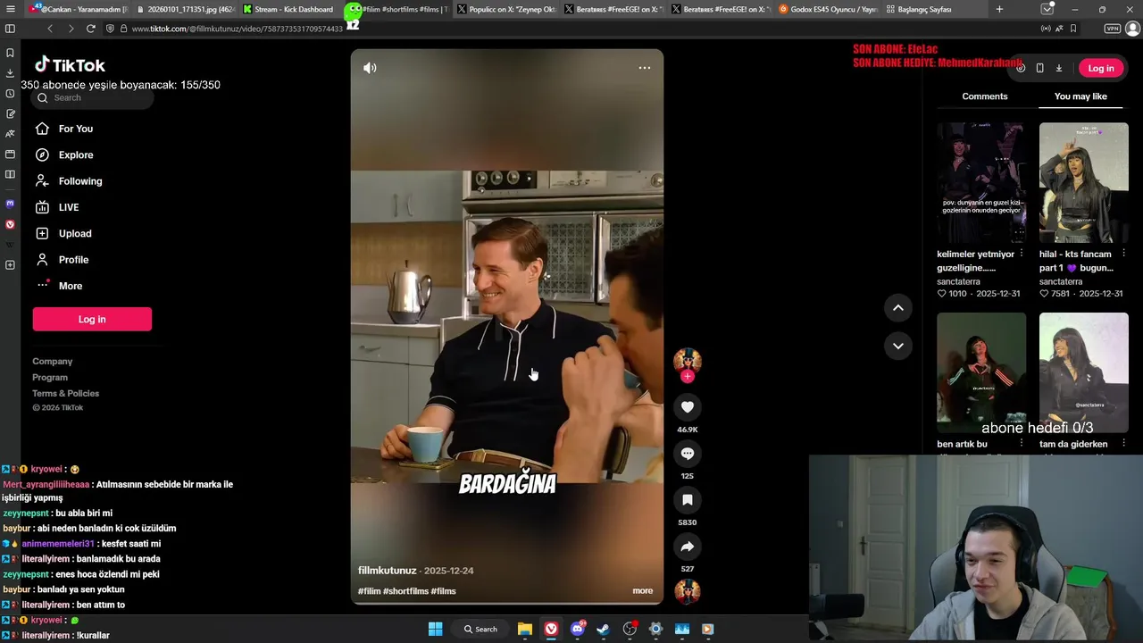Open File Explorer from taskbar
This screenshot has height=643, width=1143.
(525, 629)
